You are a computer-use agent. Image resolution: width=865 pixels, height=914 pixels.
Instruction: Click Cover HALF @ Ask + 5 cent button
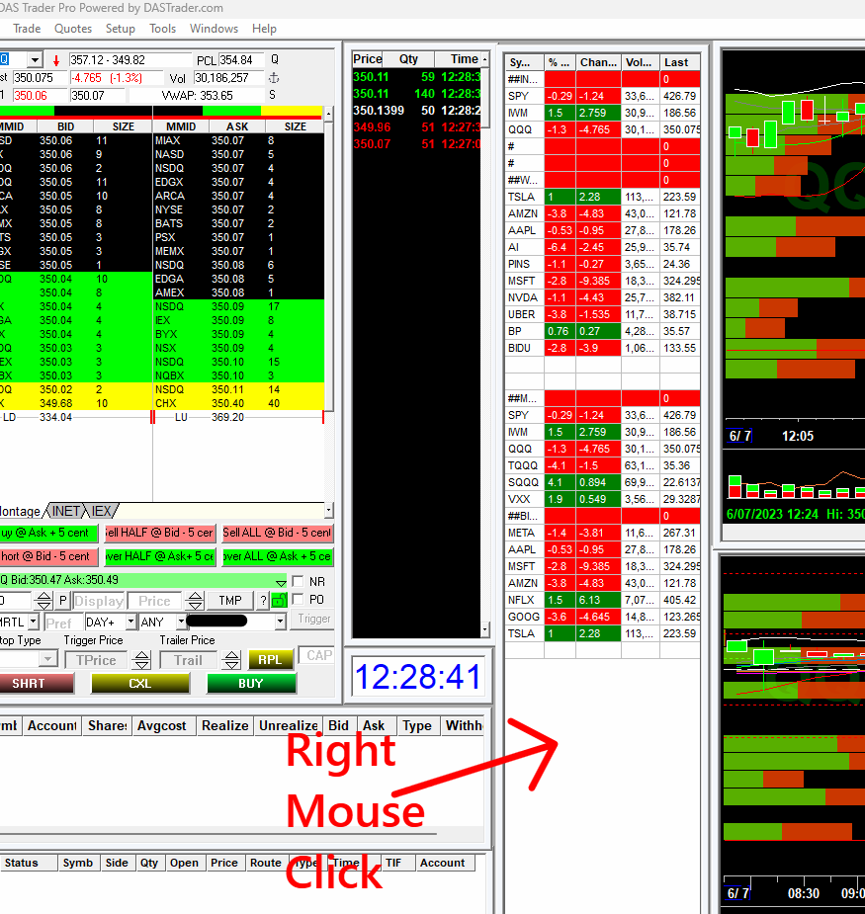tap(159, 556)
